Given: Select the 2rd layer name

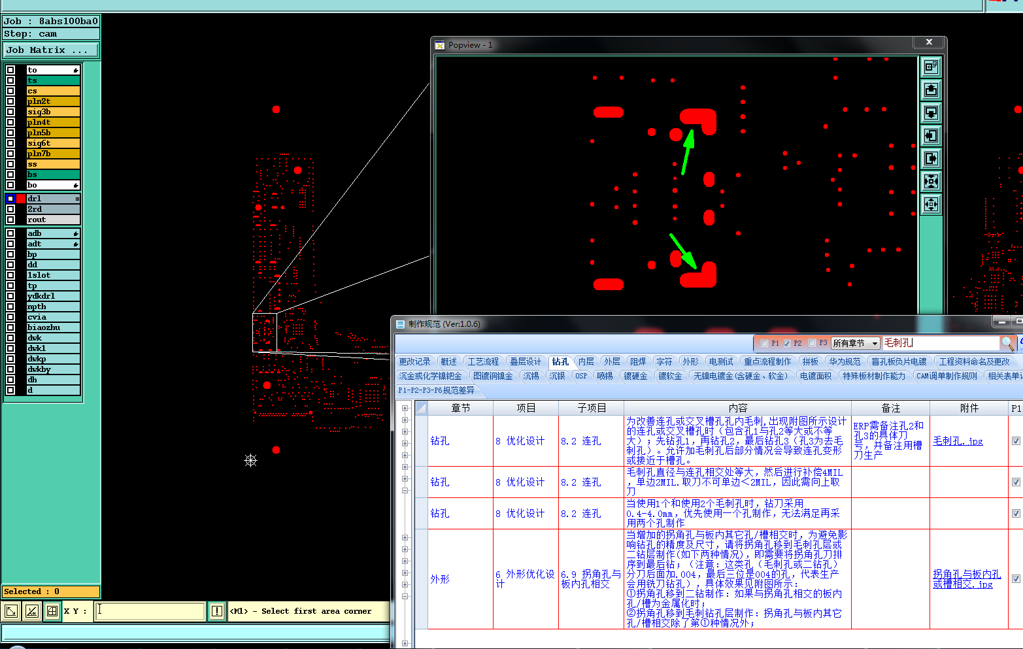Looking at the screenshot, I should 53,209.
